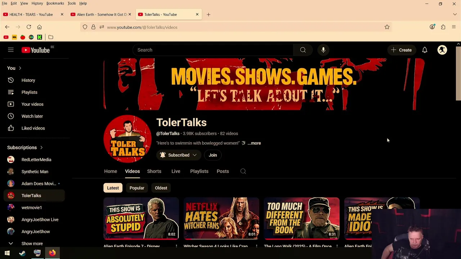The image size is (461, 259).
Task: Click the Firefox taskbar icon
Action: point(52,253)
